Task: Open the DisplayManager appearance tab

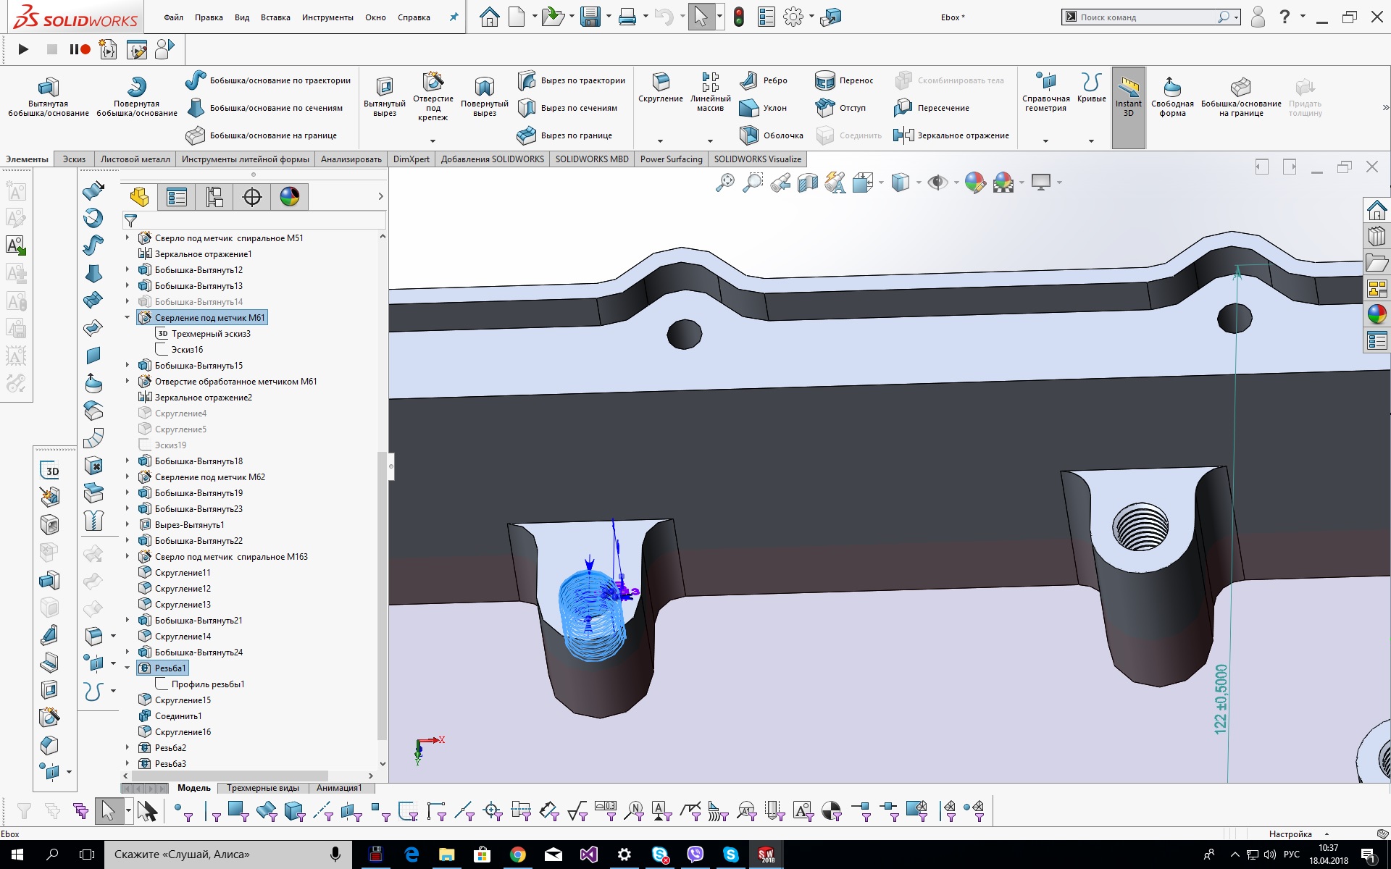Action: point(290,196)
